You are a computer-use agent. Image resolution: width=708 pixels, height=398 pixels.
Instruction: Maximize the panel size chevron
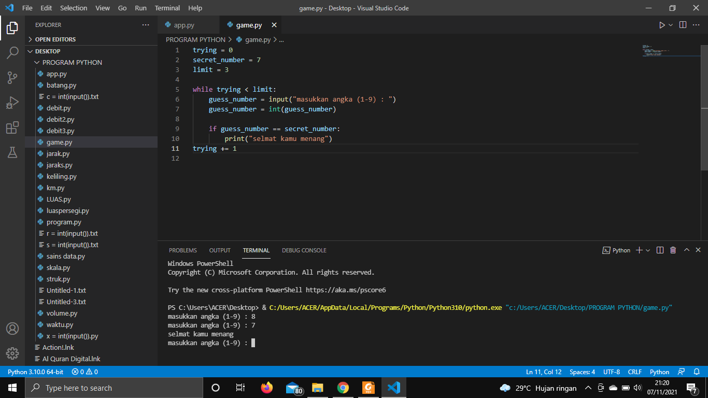687,250
